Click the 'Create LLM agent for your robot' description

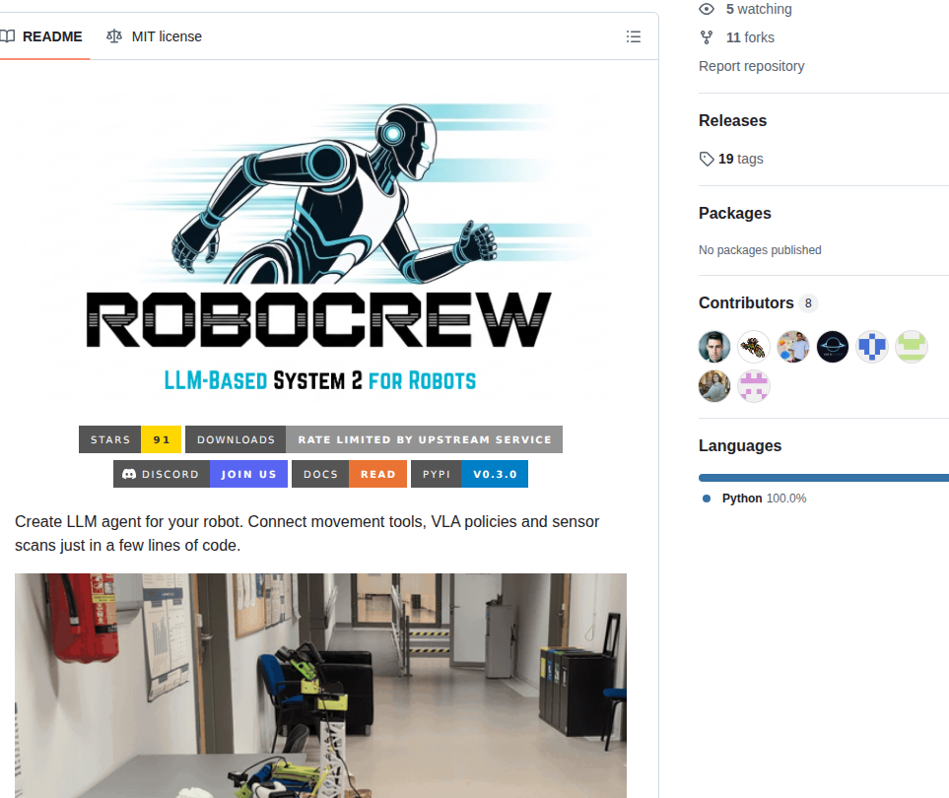point(306,533)
